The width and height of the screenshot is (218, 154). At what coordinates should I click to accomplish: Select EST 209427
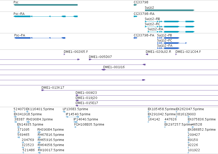194,135
